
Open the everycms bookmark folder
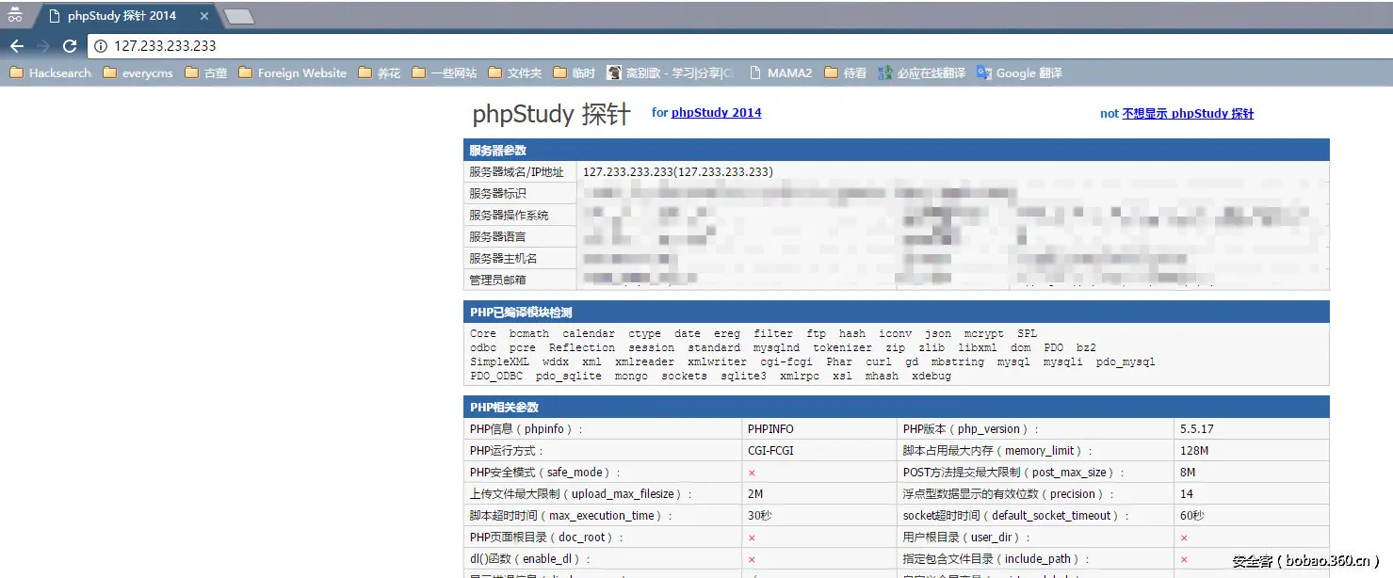click(x=138, y=72)
